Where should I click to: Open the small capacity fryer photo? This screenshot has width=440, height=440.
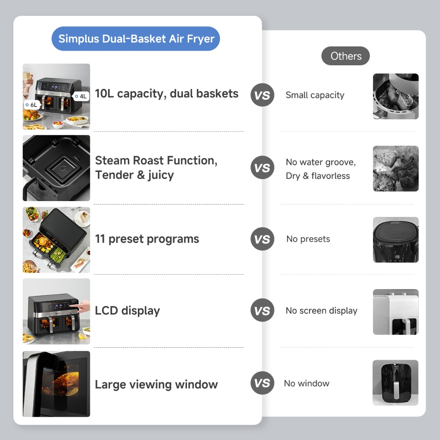pos(395,96)
